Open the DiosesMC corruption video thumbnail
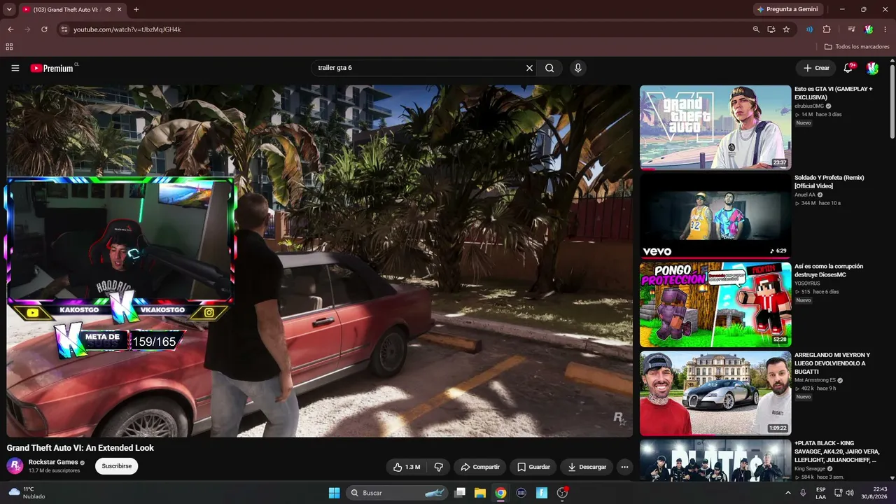 pyautogui.click(x=715, y=304)
